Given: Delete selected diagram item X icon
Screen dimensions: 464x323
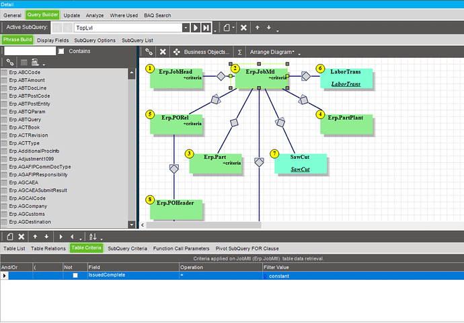Looking at the screenshot, I should [163, 52].
